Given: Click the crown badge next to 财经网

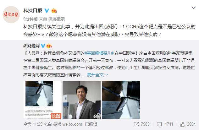Looking at the screenshot, I should click(x=49, y=46).
